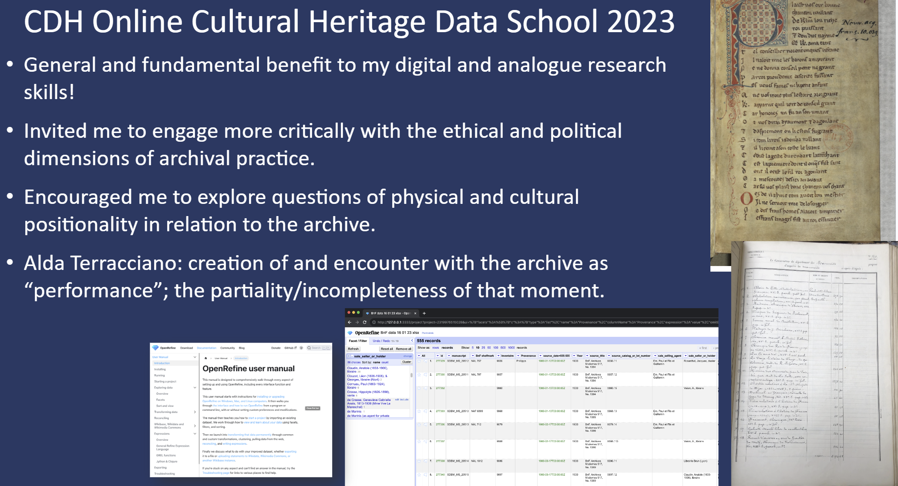Click the close X on the sale_seller_or_holder facet

(x=348, y=356)
